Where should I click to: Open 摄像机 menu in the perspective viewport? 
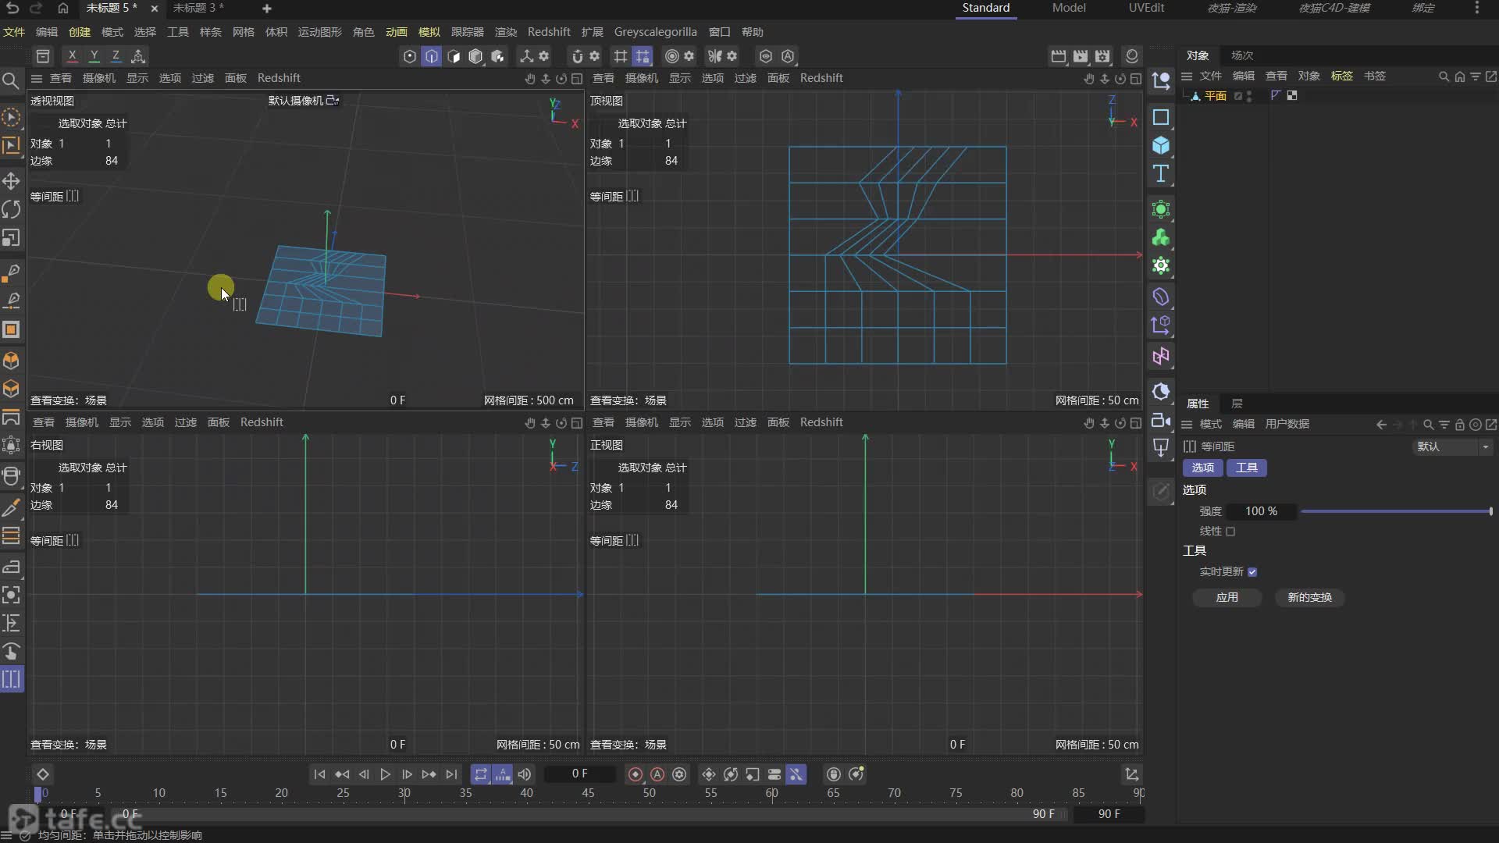[99, 78]
